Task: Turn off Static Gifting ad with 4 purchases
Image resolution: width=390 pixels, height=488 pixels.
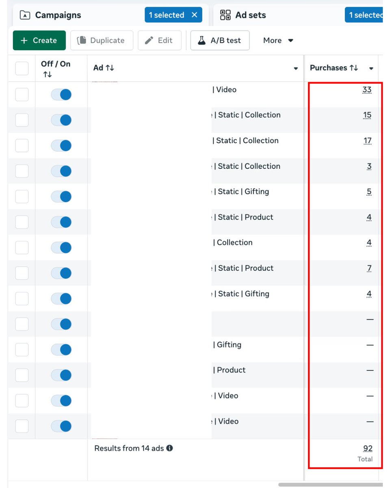Action: point(61,298)
